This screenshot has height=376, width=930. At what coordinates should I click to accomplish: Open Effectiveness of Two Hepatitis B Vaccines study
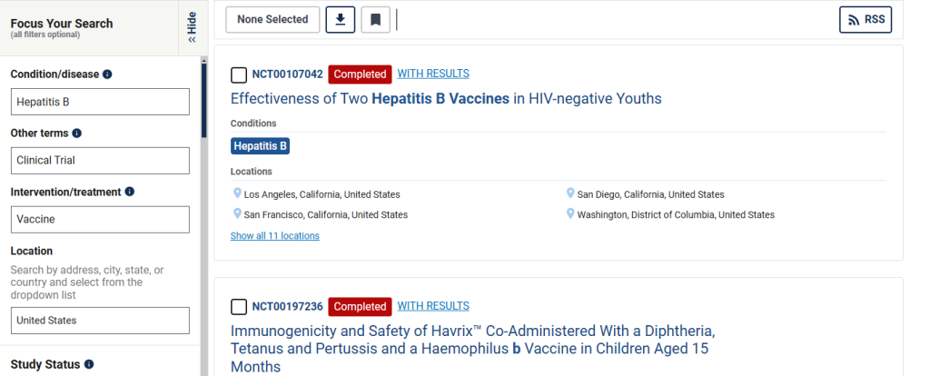click(x=446, y=98)
